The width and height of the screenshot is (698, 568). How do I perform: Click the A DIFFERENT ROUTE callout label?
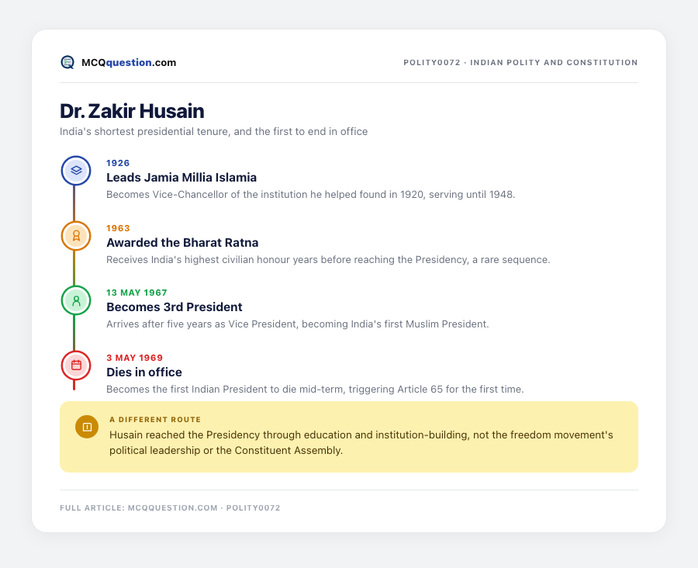[155, 420]
